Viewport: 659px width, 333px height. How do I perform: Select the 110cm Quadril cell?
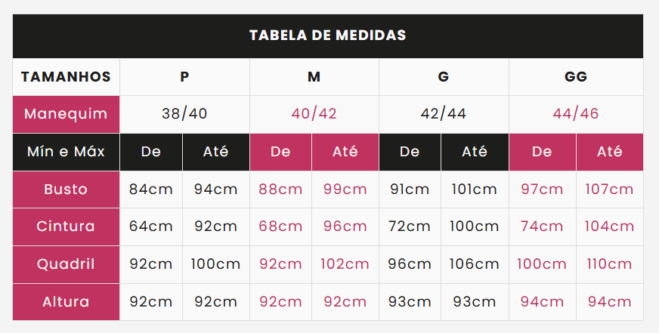coord(609,264)
